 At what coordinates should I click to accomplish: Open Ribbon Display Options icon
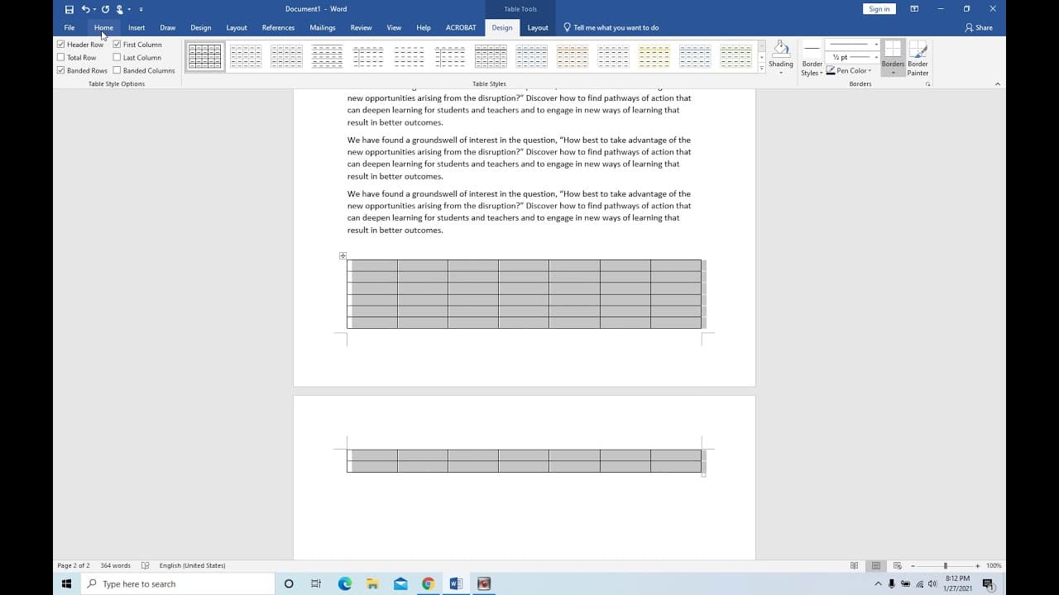(x=914, y=9)
